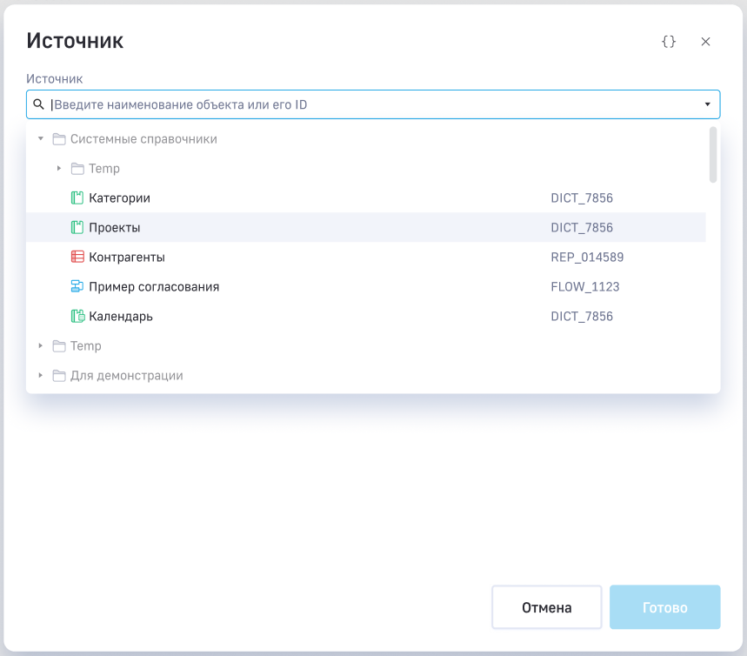Click the Системные справочники folder icon

click(x=59, y=139)
